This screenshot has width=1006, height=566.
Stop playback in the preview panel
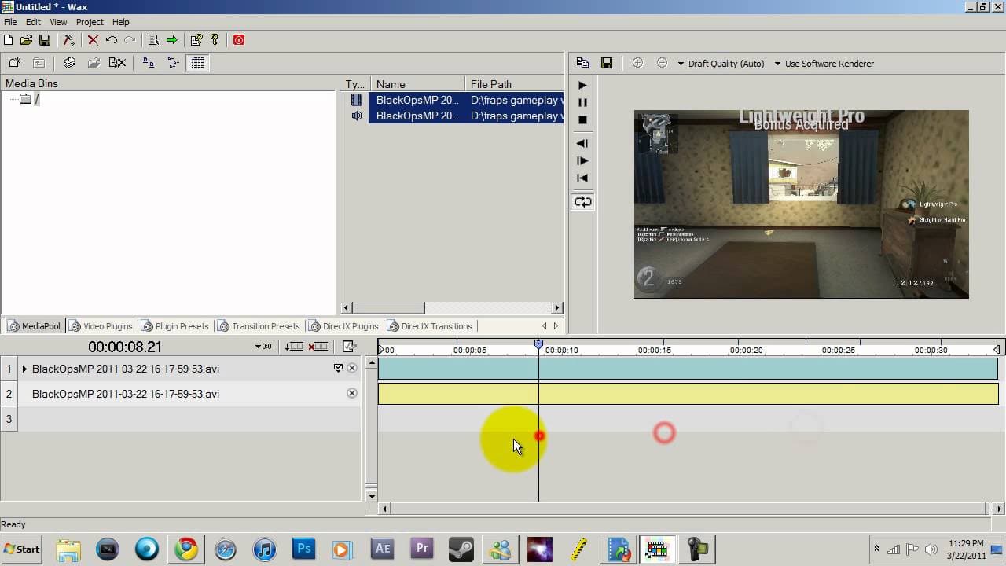tap(582, 120)
